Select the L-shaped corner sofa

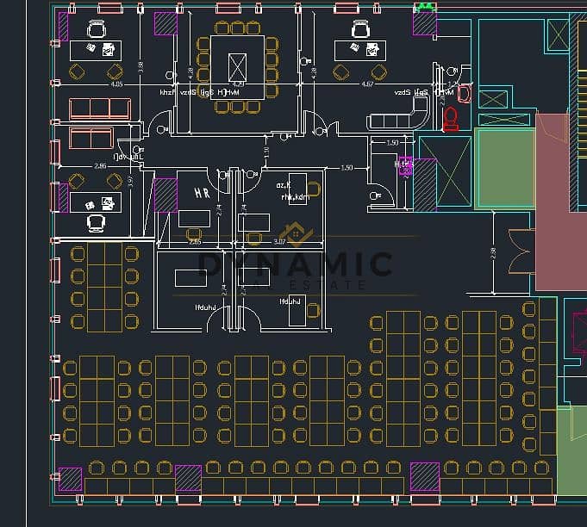coord(398,114)
